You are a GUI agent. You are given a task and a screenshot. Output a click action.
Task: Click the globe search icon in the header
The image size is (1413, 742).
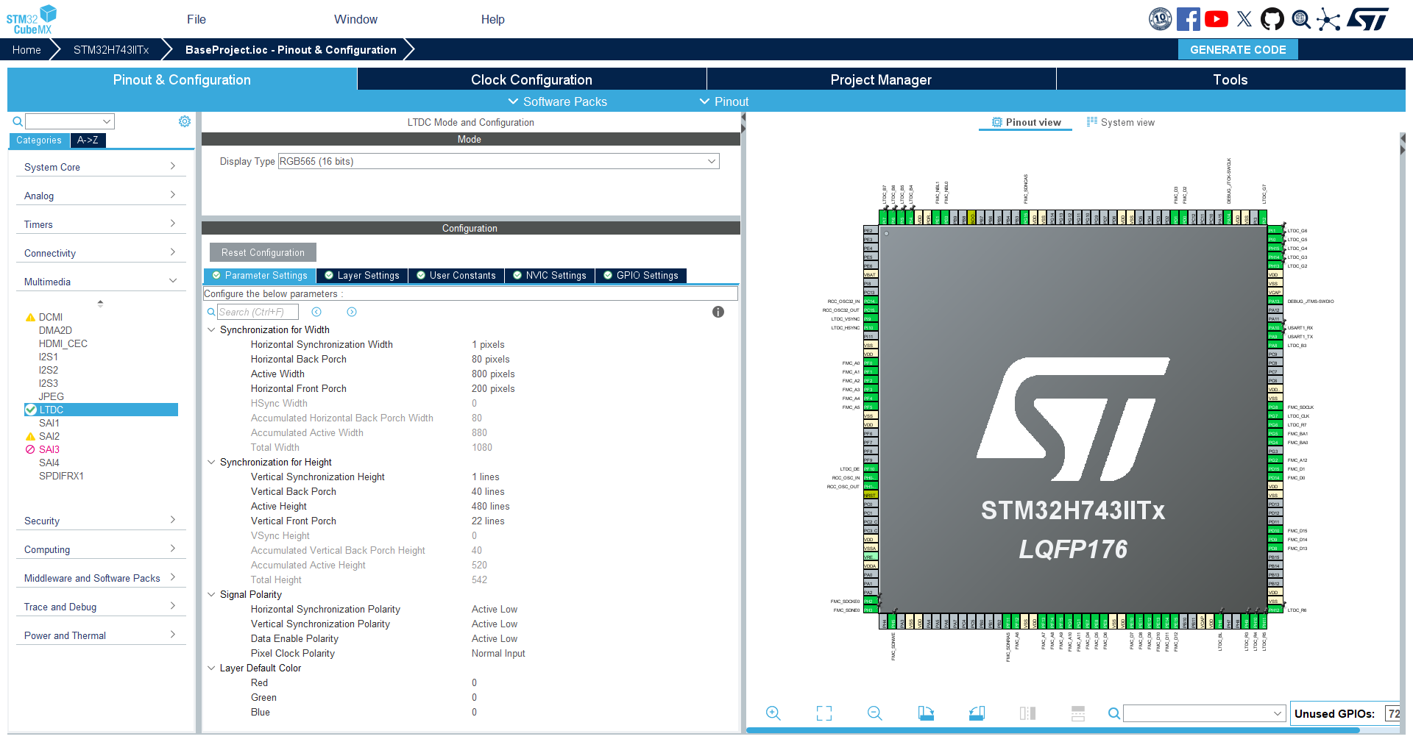point(1301,19)
